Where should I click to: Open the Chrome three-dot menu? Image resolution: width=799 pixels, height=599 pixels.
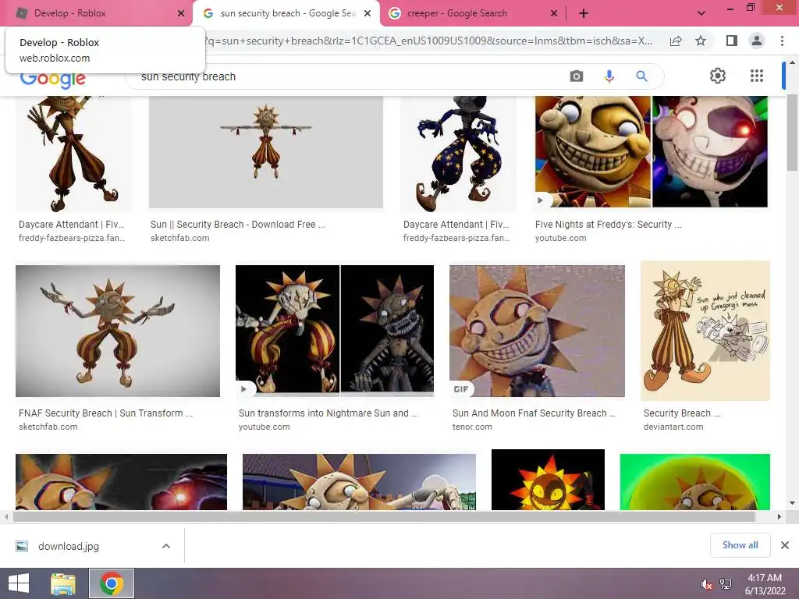point(782,41)
